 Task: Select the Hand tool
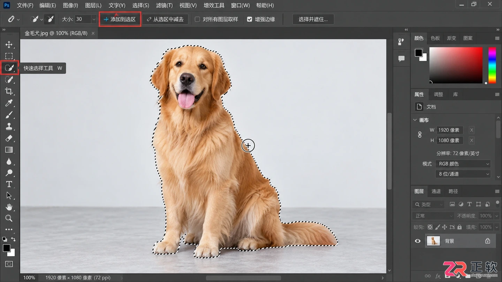9,207
